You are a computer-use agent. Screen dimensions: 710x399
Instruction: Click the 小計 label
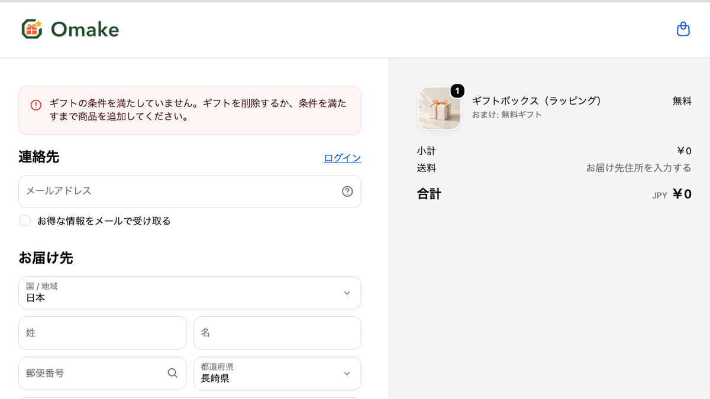(427, 151)
